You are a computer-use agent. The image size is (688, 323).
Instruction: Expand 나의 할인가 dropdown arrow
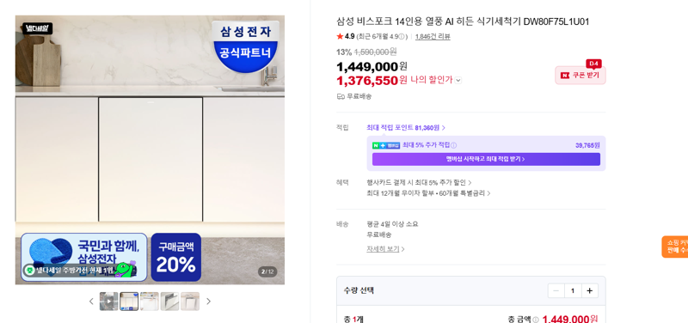pos(458,80)
